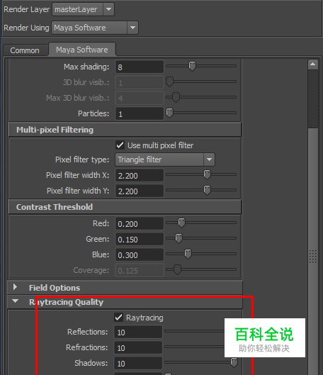Adjust the Pixel filter width Y slider
The width and height of the screenshot is (323, 375).
click(207, 190)
